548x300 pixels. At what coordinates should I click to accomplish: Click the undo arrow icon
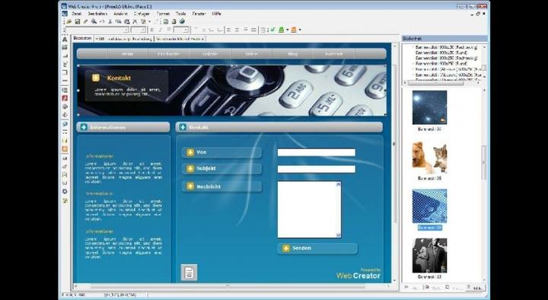[x=102, y=21]
